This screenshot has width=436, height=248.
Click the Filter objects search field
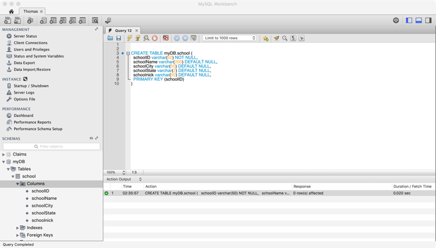[x=51, y=146]
